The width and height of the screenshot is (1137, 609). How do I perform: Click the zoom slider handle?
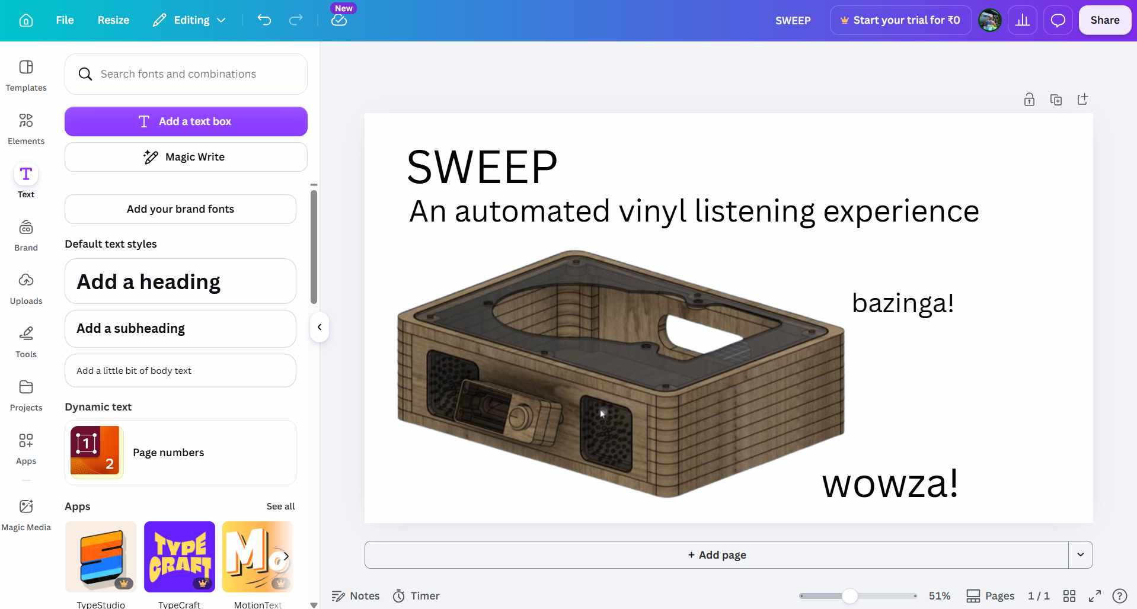click(x=849, y=596)
